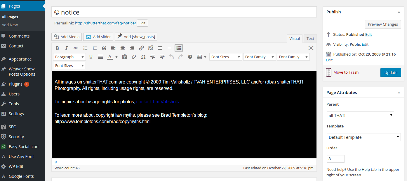Insert a special character (Omega icon)
This screenshot has height=181, width=407.
143,57
